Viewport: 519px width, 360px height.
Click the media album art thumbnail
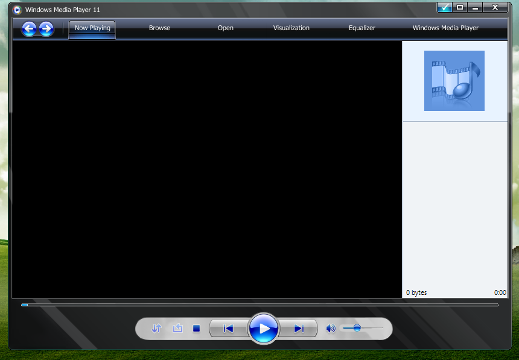pyautogui.click(x=454, y=81)
